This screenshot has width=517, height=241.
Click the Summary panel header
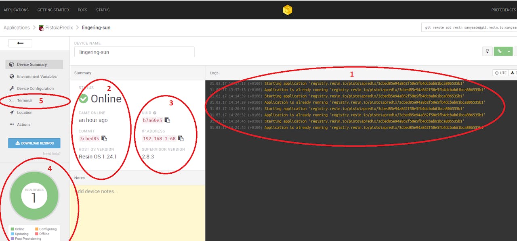click(x=137, y=73)
